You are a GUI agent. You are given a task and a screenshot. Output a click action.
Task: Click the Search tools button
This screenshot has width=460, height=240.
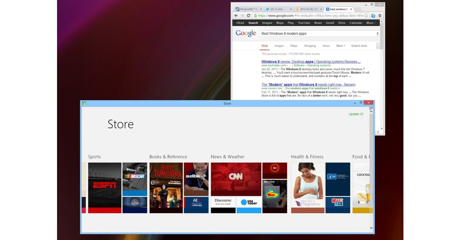(359, 46)
